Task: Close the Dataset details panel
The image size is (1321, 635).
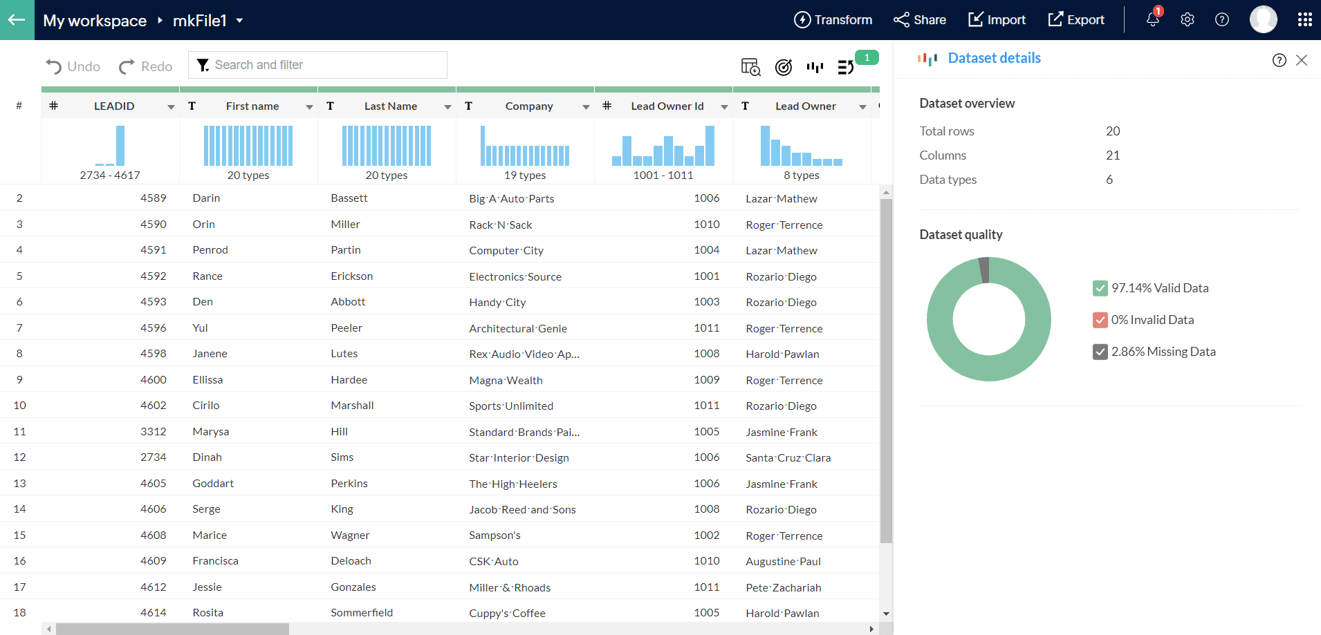Action: pyautogui.click(x=1302, y=60)
